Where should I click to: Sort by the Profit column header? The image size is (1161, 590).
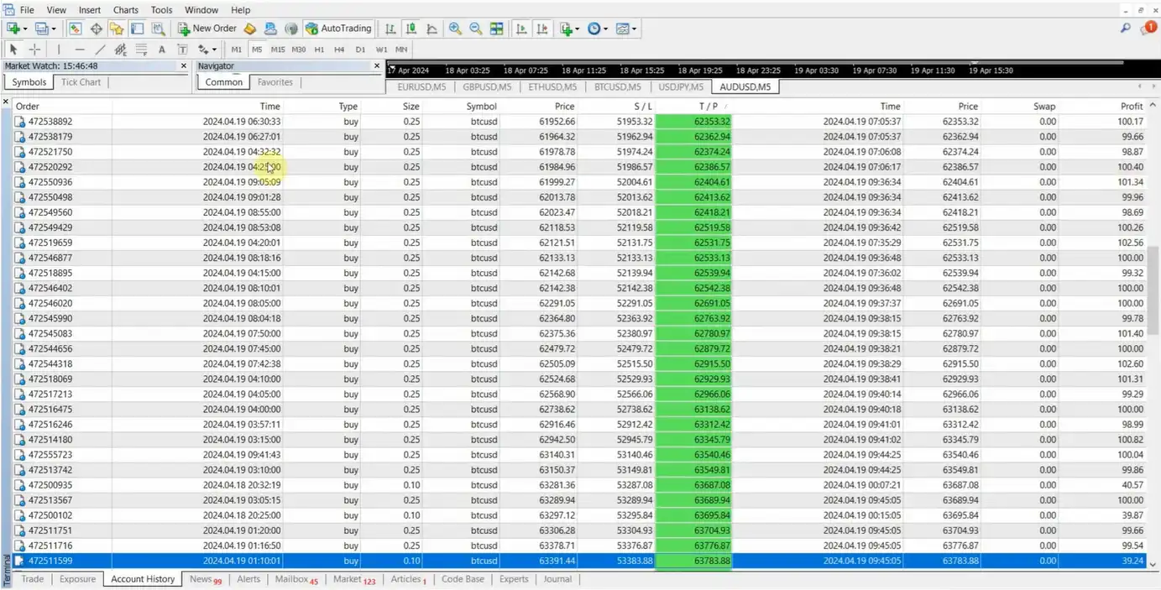coord(1132,107)
